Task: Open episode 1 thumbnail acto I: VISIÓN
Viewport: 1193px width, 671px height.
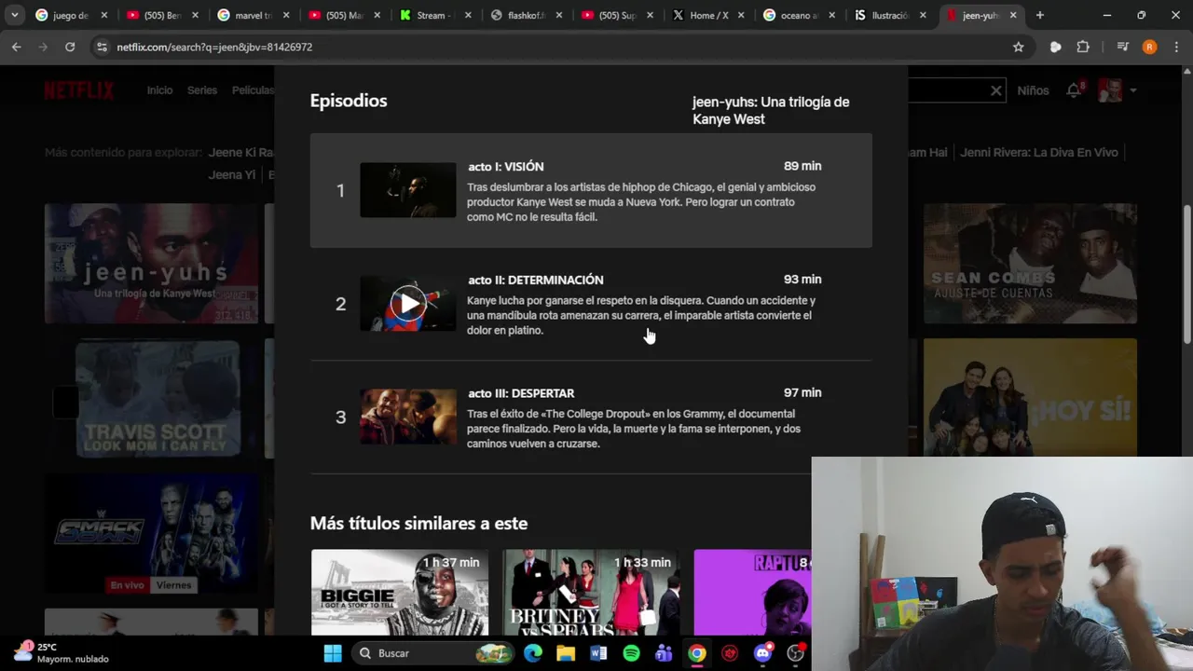Action: click(408, 190)
